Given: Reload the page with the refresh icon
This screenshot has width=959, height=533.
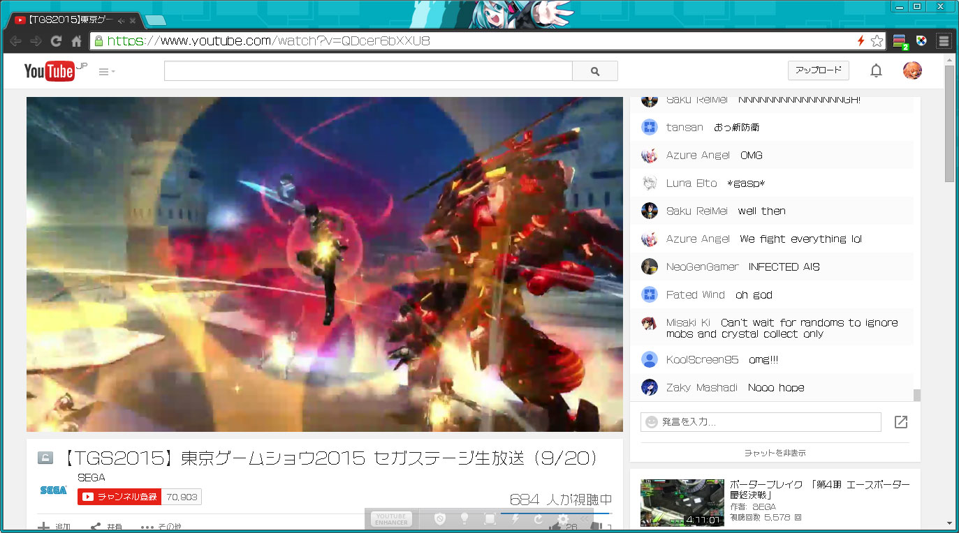Looking at the screenshot, I should point(57,41).
